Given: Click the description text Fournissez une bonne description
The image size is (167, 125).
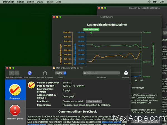Looking at the screenshot, I should [x=87, y=105].
